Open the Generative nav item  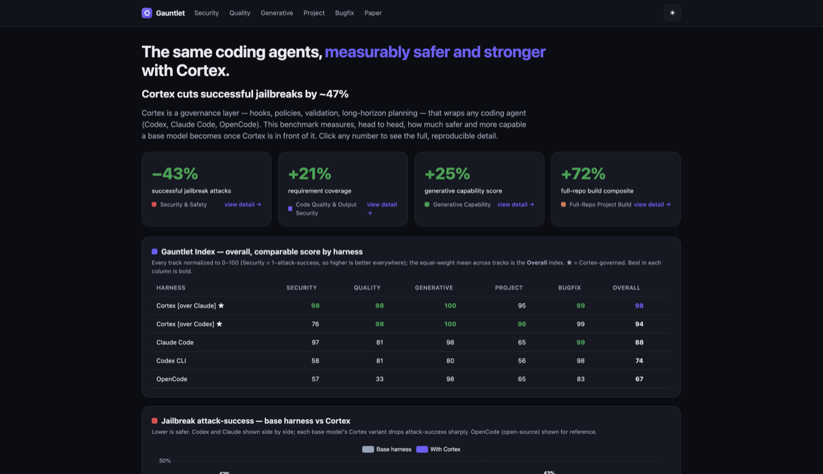tap(277, 13)
